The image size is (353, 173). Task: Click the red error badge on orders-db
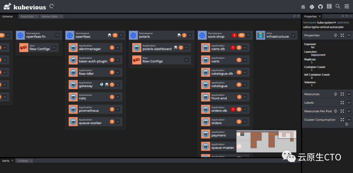[233, 109]
